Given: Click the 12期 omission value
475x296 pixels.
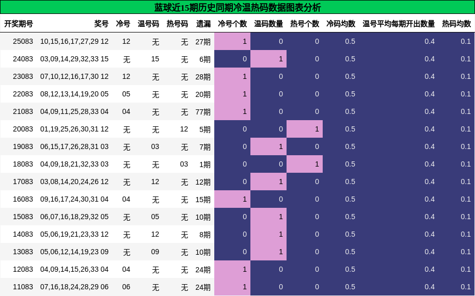Looking at the screenshot, I should (x=203, y=182).
